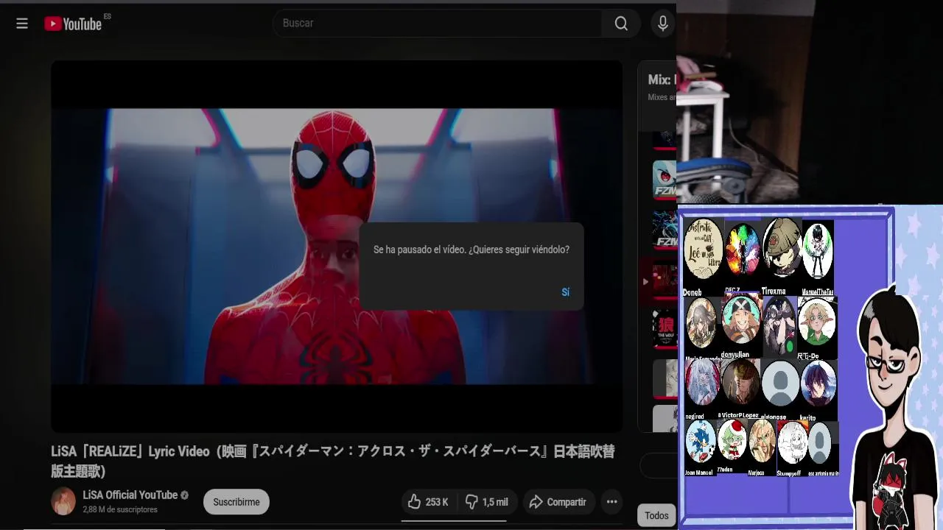Confirm continue watching with Sí
The image size is (943, 530).
point(565,292)
